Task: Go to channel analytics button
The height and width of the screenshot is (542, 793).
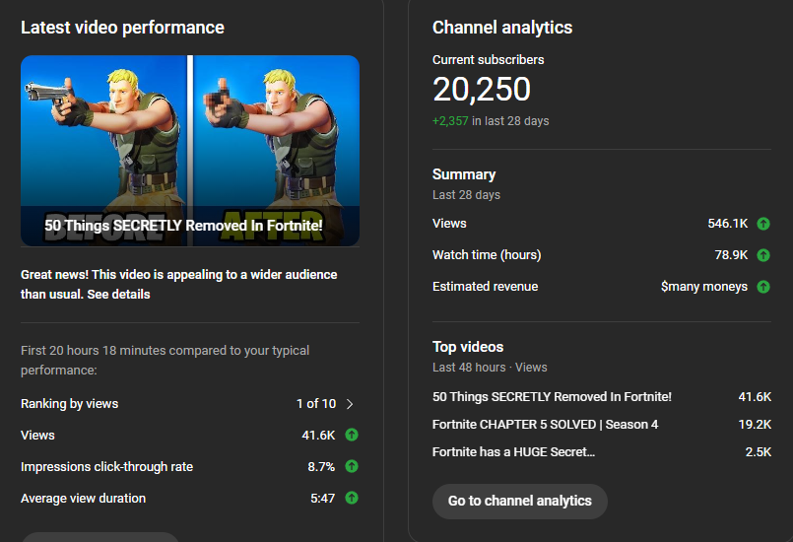Action: click(520, 501)
